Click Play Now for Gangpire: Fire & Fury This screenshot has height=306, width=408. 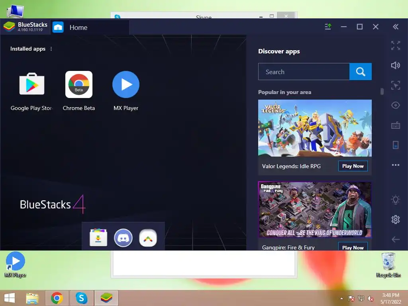[353, 247]
